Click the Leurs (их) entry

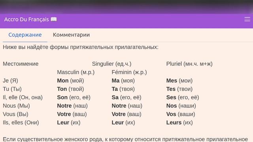tap(179, 122)
